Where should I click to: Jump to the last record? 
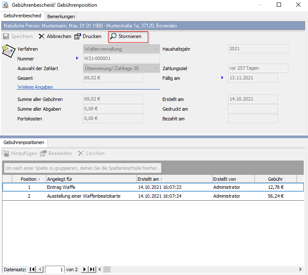(92, 269)
